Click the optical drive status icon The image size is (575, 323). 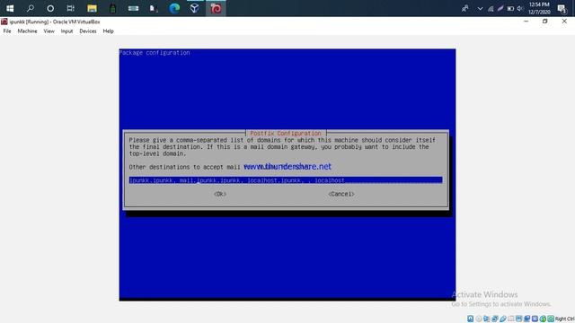pyautogui.click(x=479, y=319)
